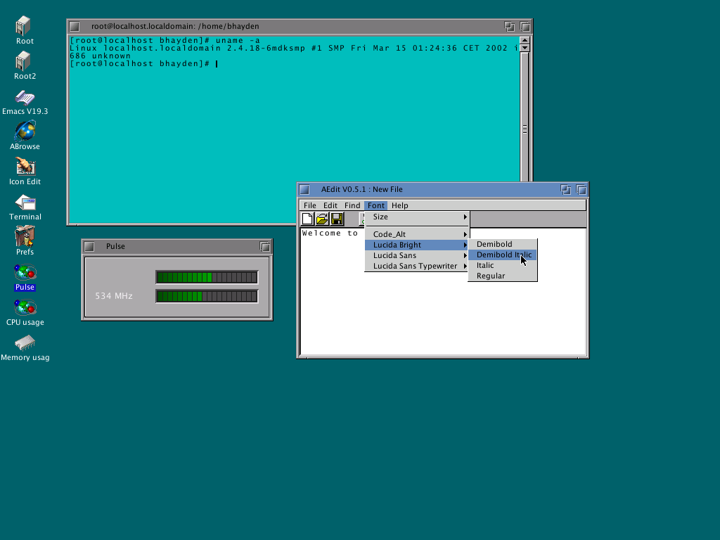Viewport: 720px width, 540px height.
Task: Open the Edit menu in AEdit
Action: pyautogui.click(x=330, y=205)
